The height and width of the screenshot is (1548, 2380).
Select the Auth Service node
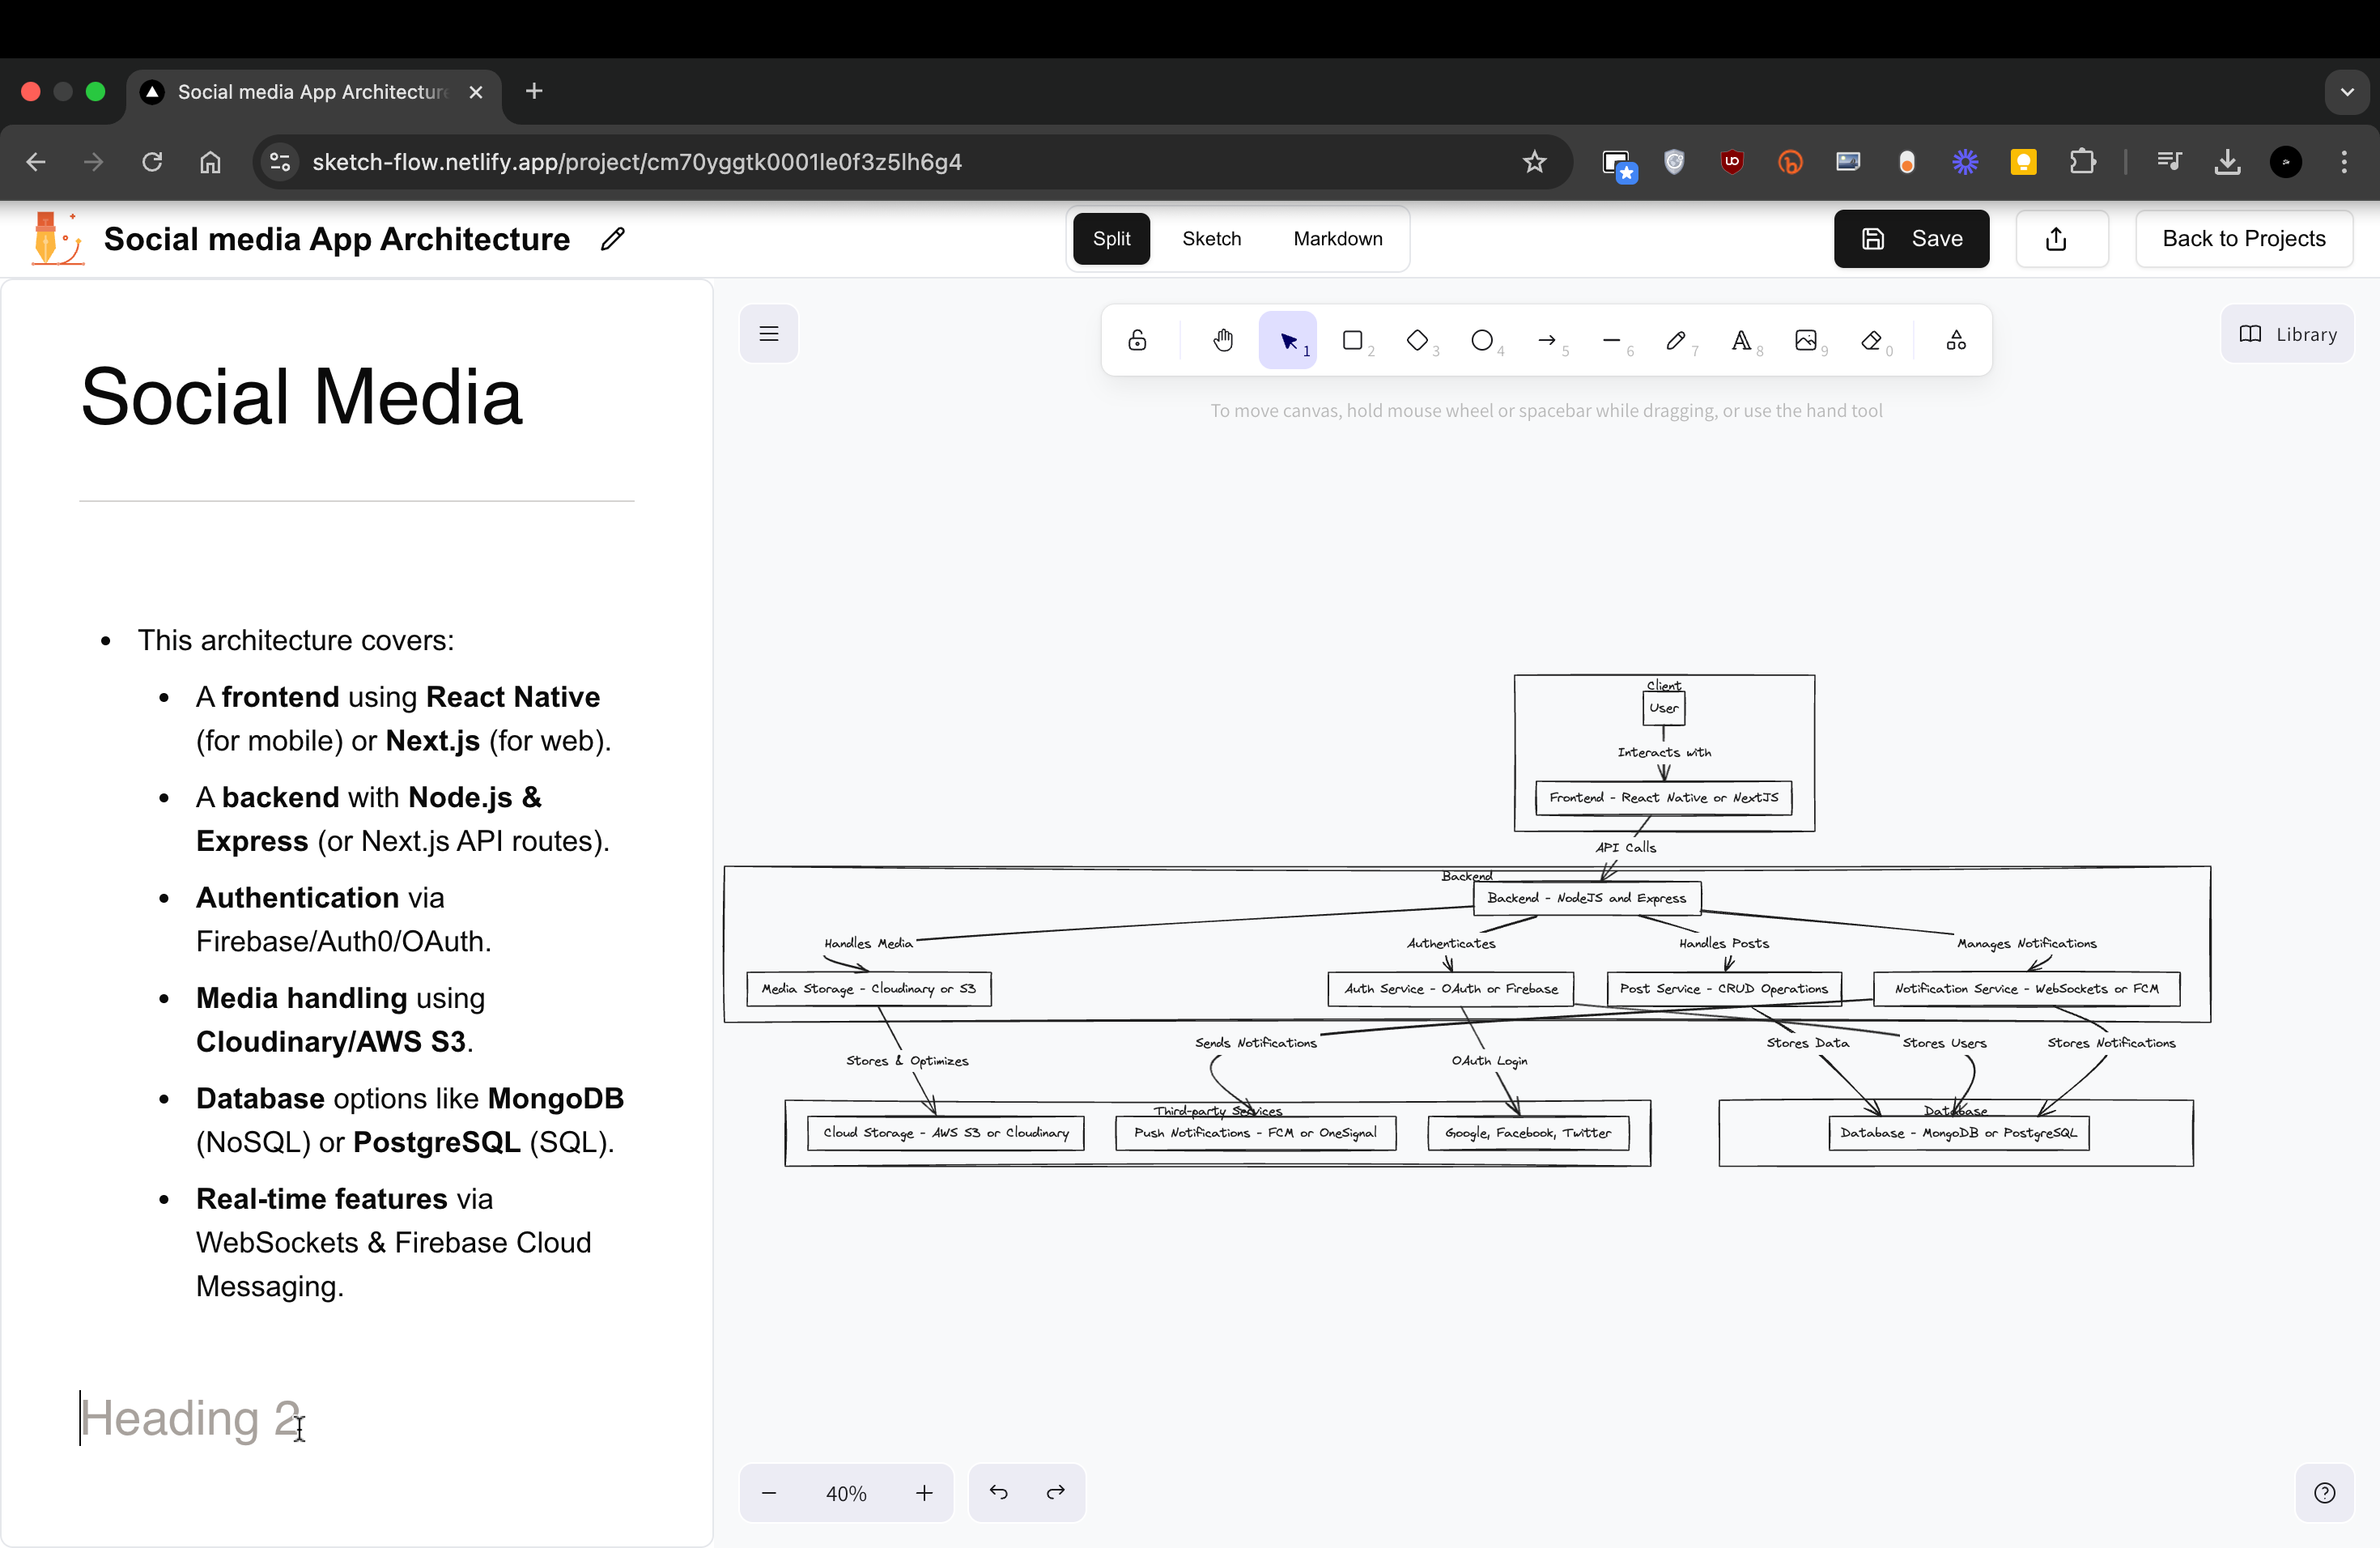pyautogui.click(x=1451, y=989)
